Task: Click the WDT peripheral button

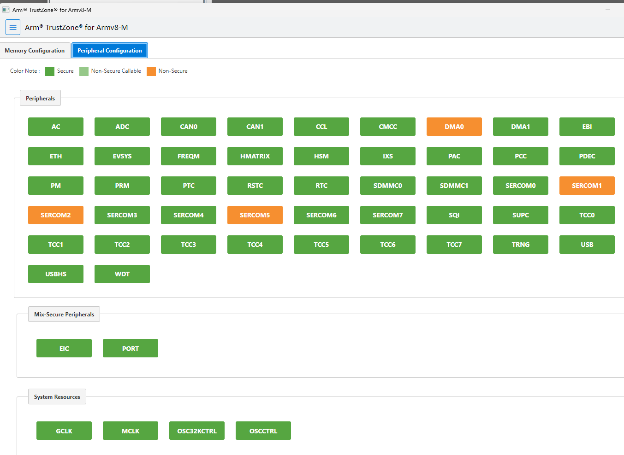Action: coord(122,274)
